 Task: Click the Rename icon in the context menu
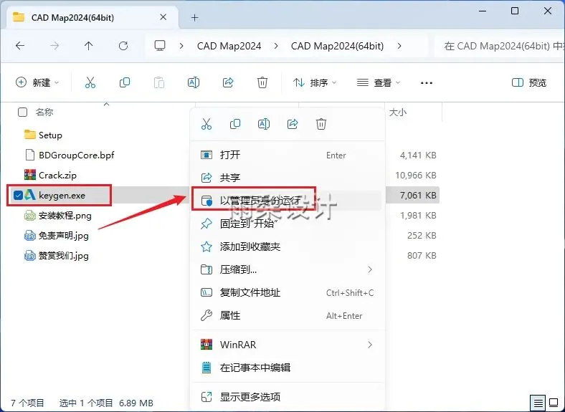tap(264, 124)
